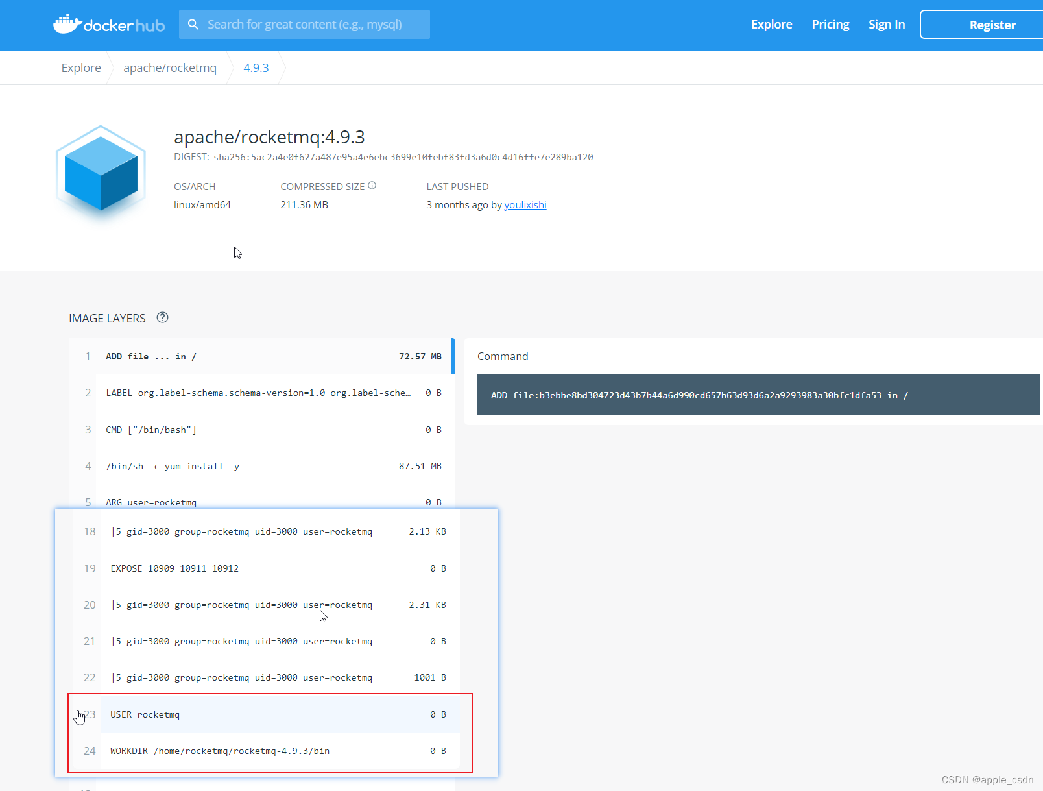The image size is (1043, 791).
Task: Go to the Explore breadcrumb
Action: click(x=81, y=68)
